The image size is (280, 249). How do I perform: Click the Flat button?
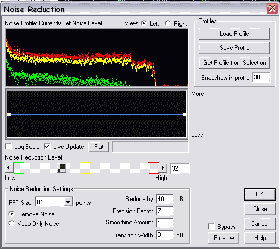point(98,147)
